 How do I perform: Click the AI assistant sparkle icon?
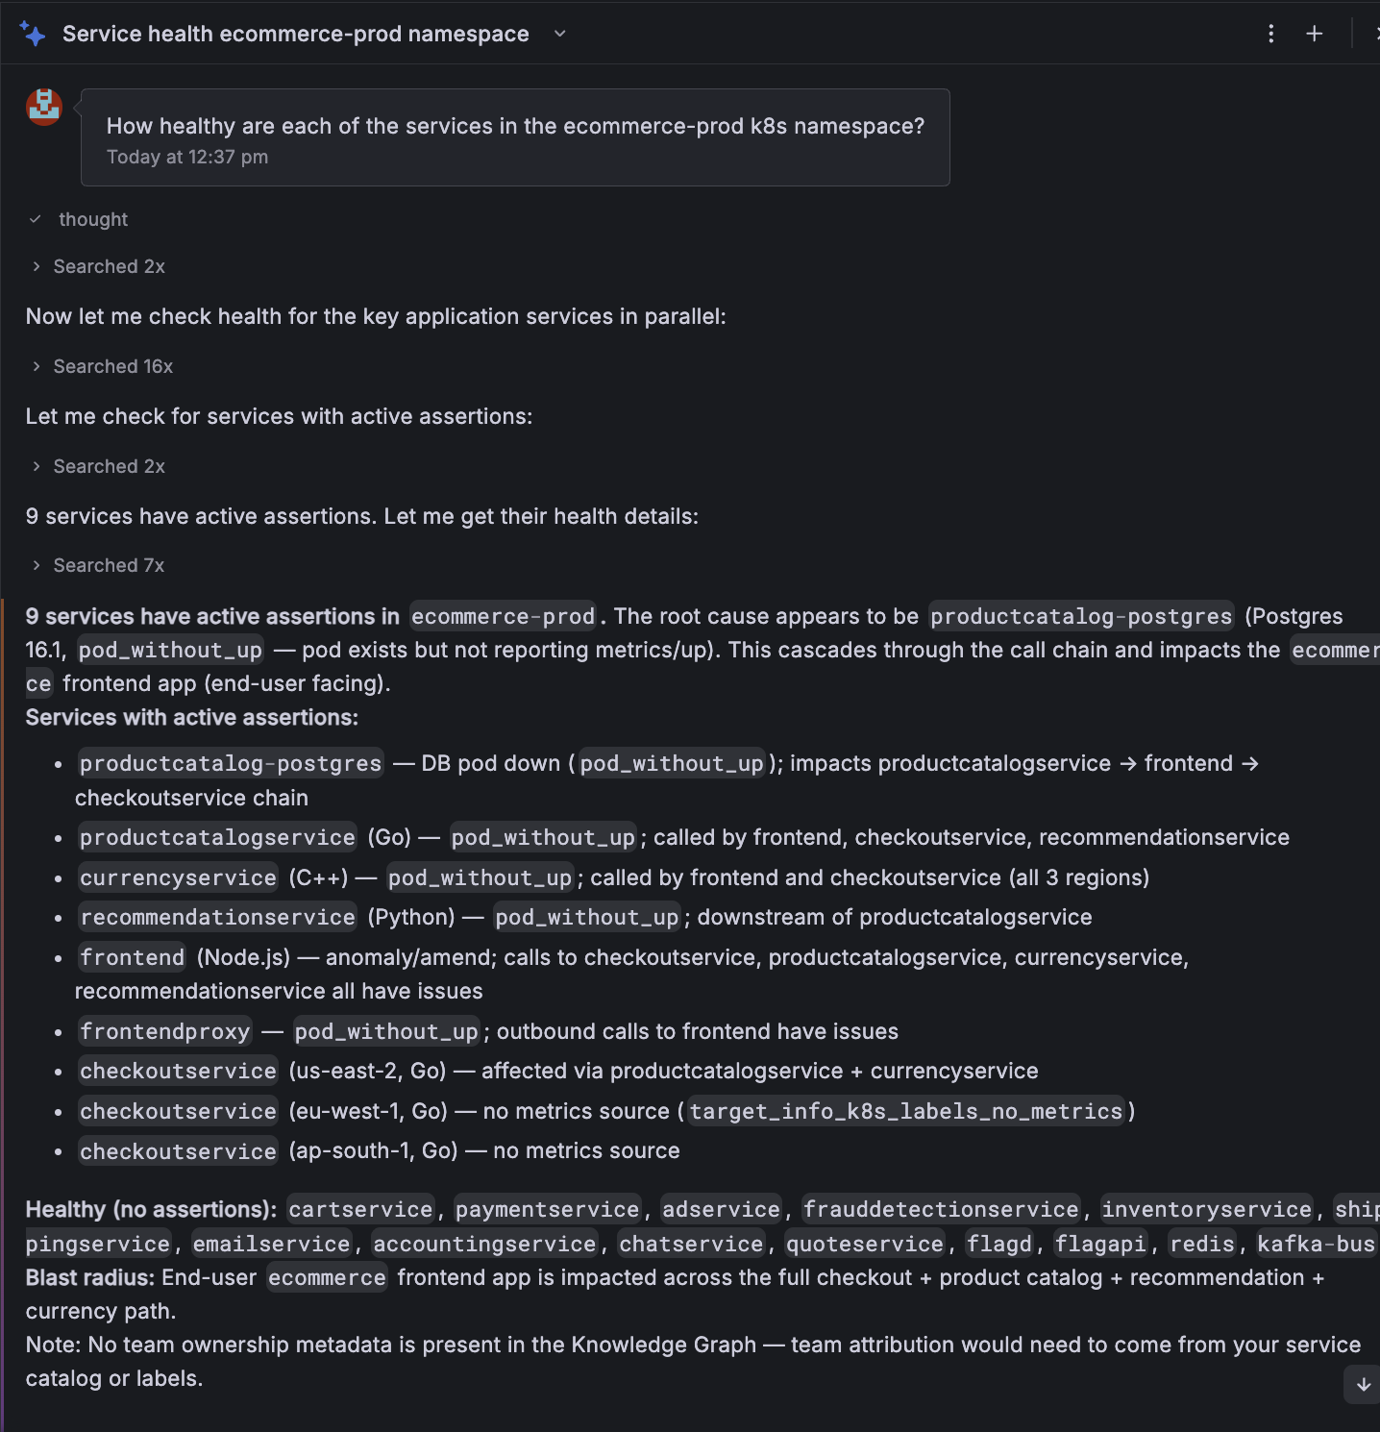point(33,34)
